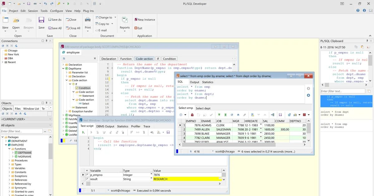Click the Clipboard filter text field
The image size is (374, 196).
[x=343, y=91]
